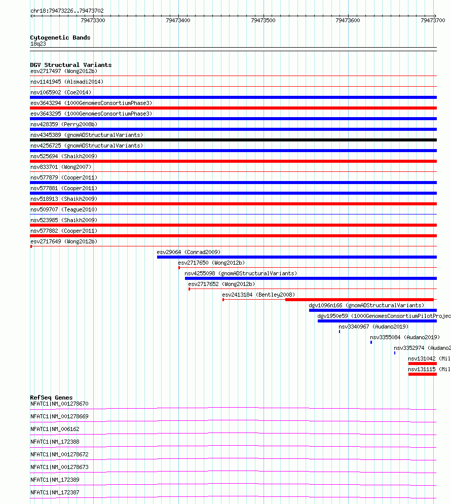
Task: Click the red bar under nsv131115
Action: [x=423, y=374]
